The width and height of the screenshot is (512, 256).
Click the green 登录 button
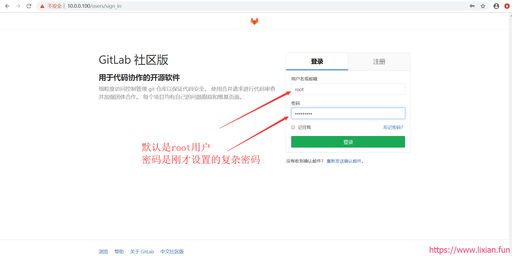(348, 142)
